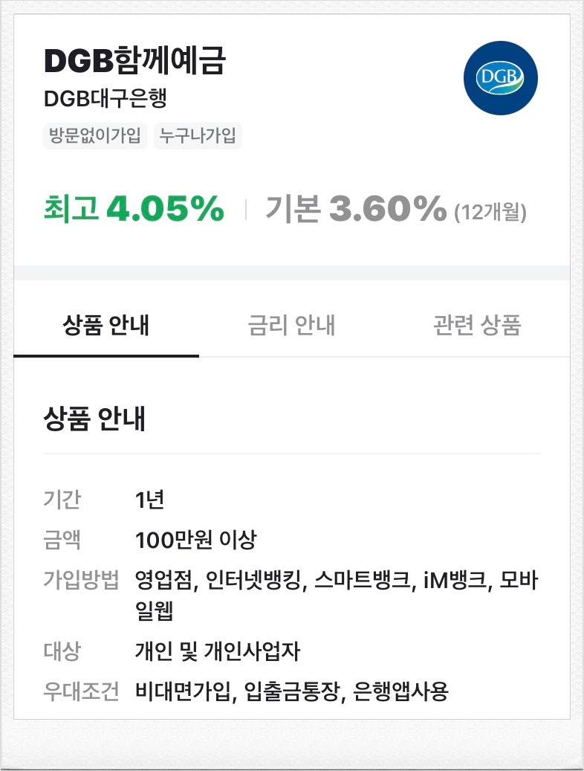
Task: Select the 누구나가입 badge
Action: point(198,136)
